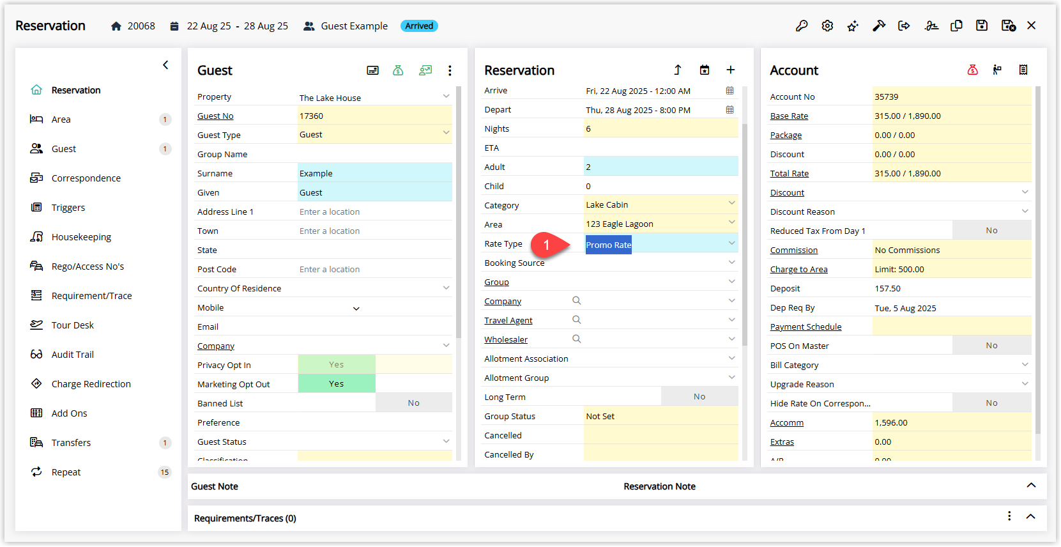Click the hammer tool icon
This screenshot has width=1061, height=547.
[x=879, y=26]
